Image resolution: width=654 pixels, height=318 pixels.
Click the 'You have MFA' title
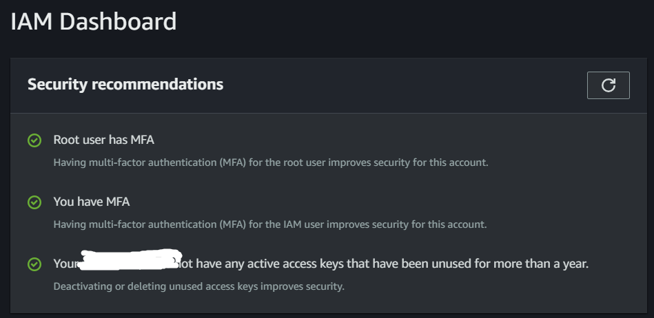pyautogui.click(x=92, y=202)
